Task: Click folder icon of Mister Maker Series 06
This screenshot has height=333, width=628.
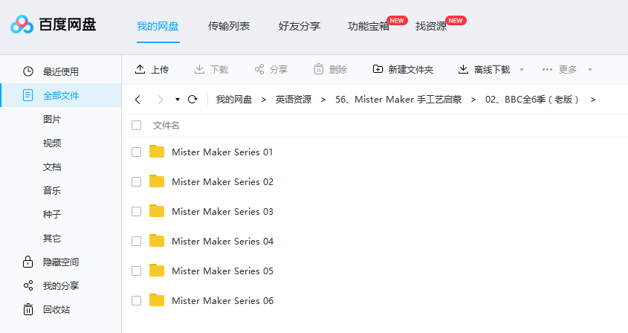Action: click(x=157, y=300)
